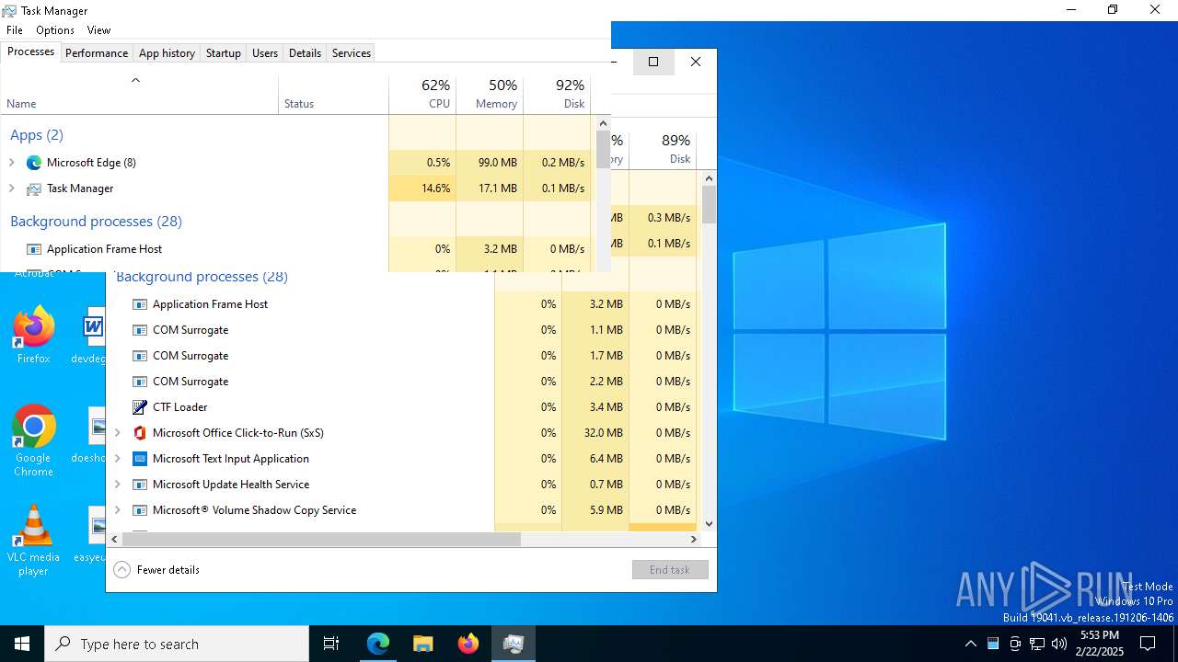Image resolution: width=1178 pixels, height=662 pixels.
Task: Click the taskbar search box
Action: [177, 644]
